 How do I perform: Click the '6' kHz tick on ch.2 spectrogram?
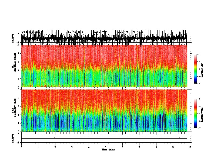point(19,106)
